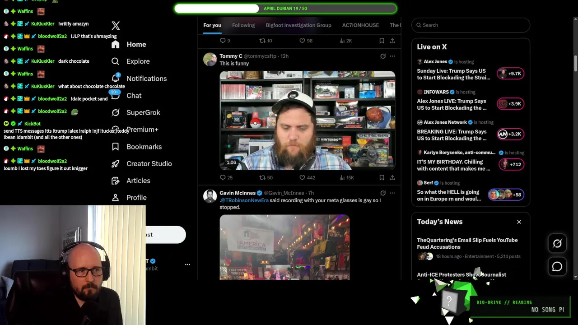Open Alex Jones Network breaking live

pos(470,130)
